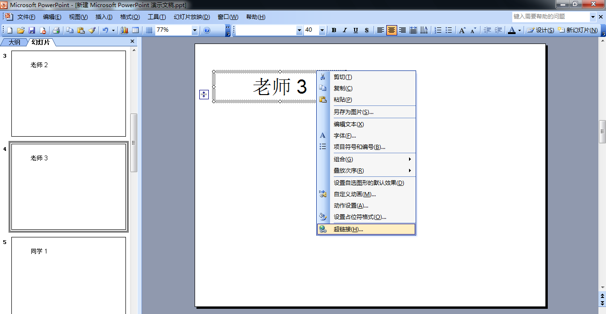Choose 剪切 from context menu
Image resolution: width=606 pixels, height=314 pixels.
coord(366,77)
